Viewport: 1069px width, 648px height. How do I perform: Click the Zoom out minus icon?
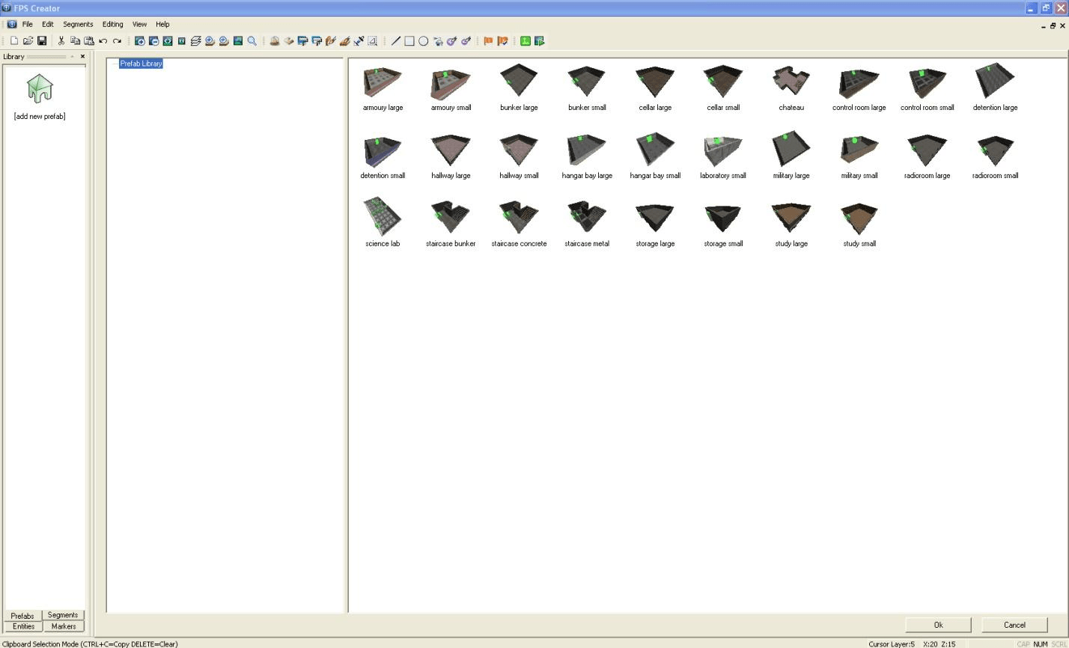(153, 41)
